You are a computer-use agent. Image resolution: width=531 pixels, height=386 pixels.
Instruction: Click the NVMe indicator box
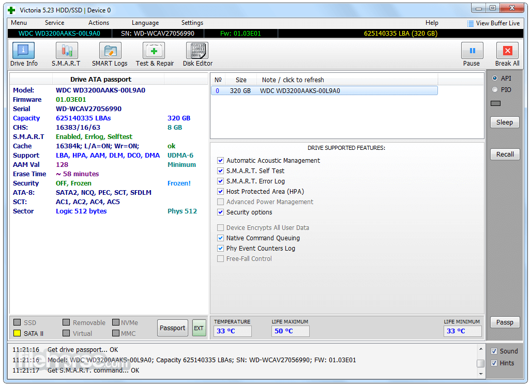116,322
